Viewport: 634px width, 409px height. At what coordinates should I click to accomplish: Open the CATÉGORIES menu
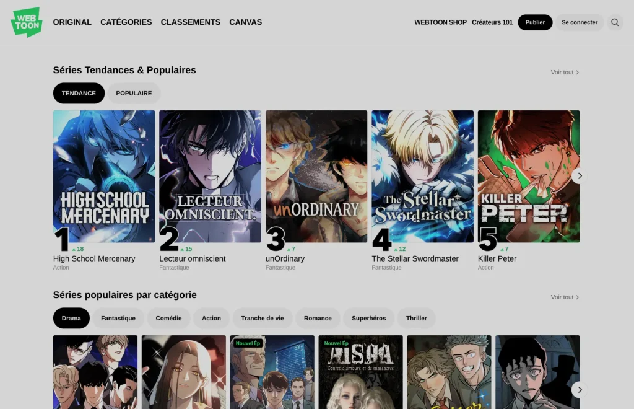[x=126, y=22]
